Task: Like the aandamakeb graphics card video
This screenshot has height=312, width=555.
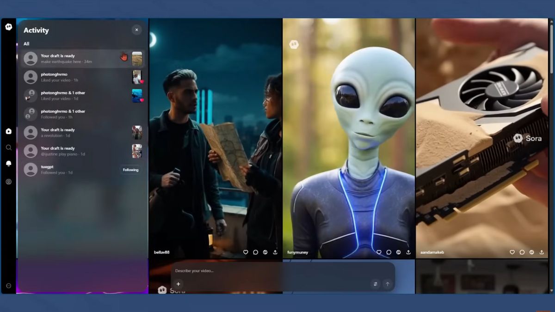Action: click(512, 252)
